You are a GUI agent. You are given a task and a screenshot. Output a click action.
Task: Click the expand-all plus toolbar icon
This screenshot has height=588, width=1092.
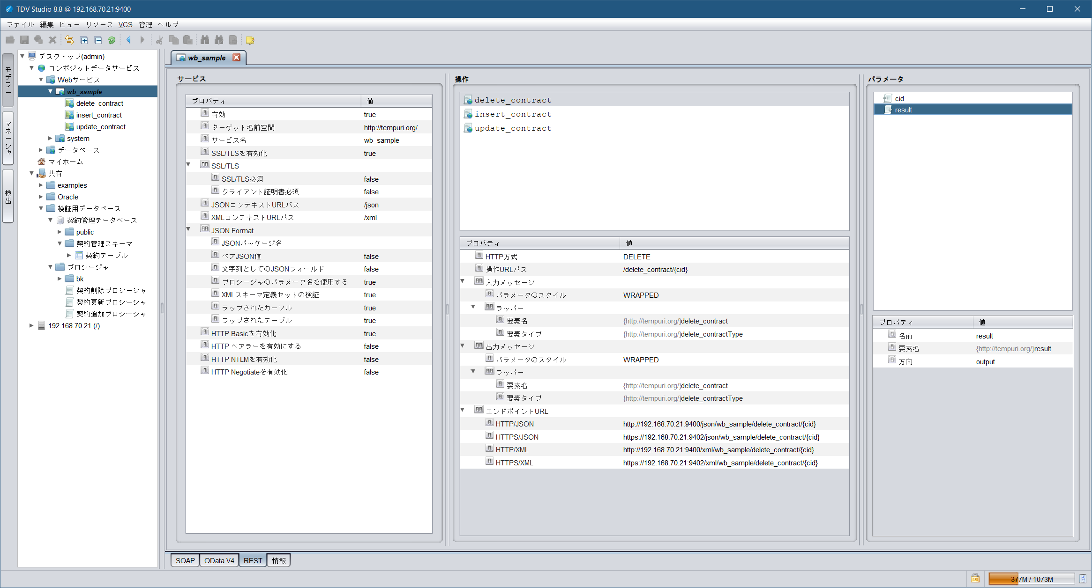(84, 41)
